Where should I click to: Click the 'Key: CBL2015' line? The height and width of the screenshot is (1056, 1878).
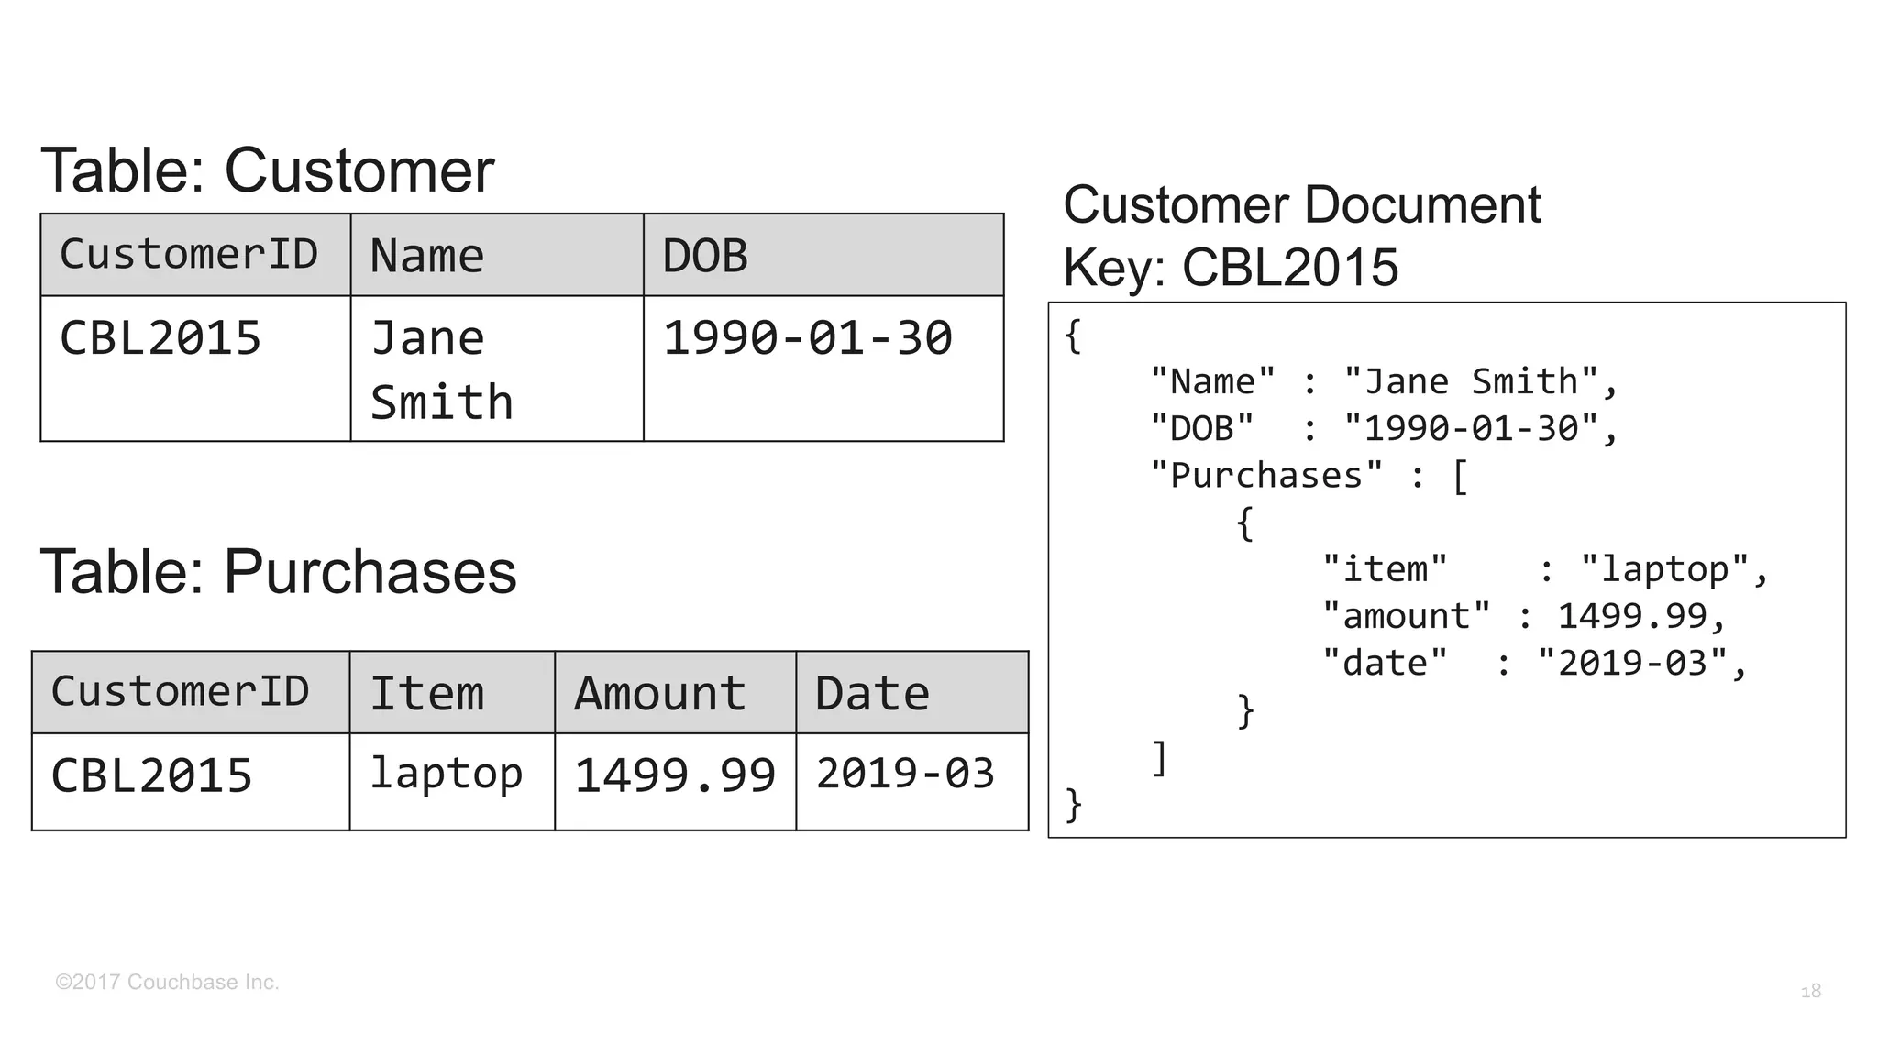click(1231, 268)
